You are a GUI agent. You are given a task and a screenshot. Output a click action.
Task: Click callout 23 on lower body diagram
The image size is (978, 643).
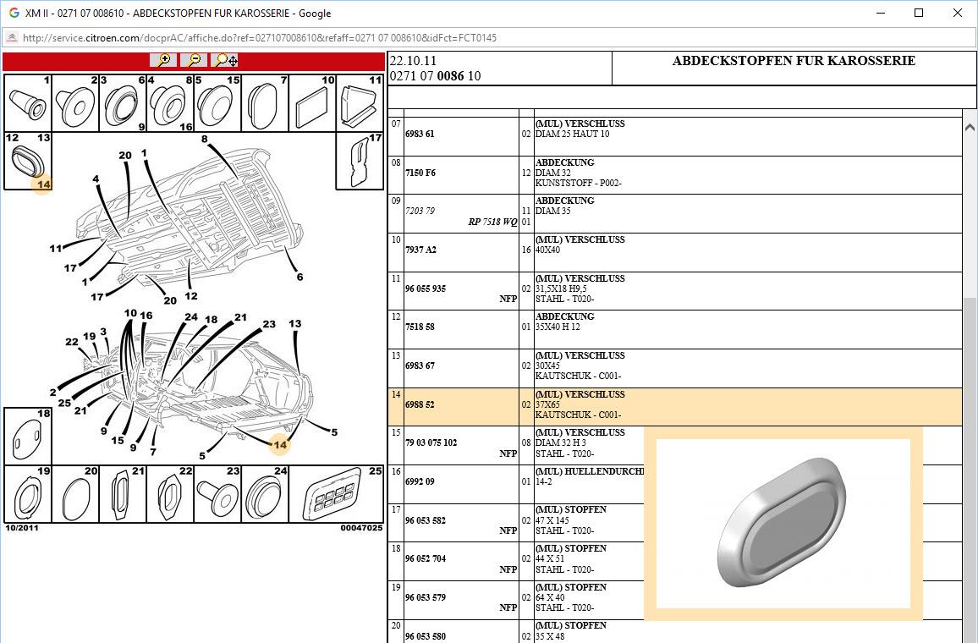(269, 324)
